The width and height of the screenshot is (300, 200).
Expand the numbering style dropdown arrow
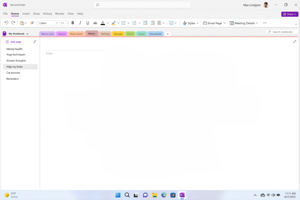click(139, 23)
